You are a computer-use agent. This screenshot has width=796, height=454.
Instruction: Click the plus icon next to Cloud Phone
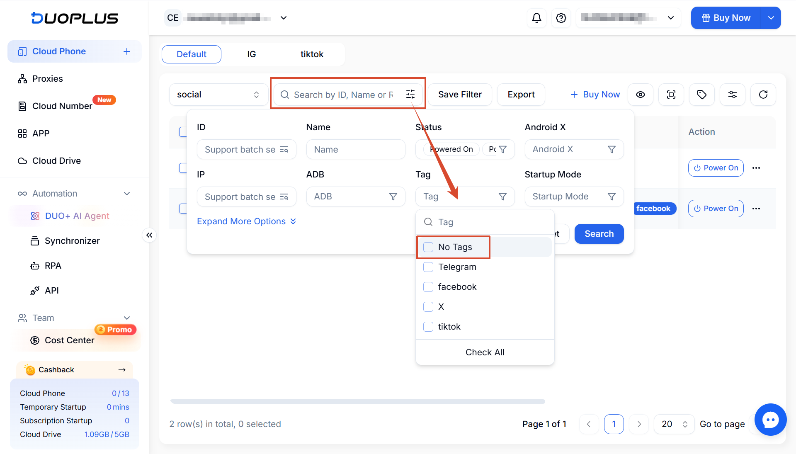(x=127, y=51)
